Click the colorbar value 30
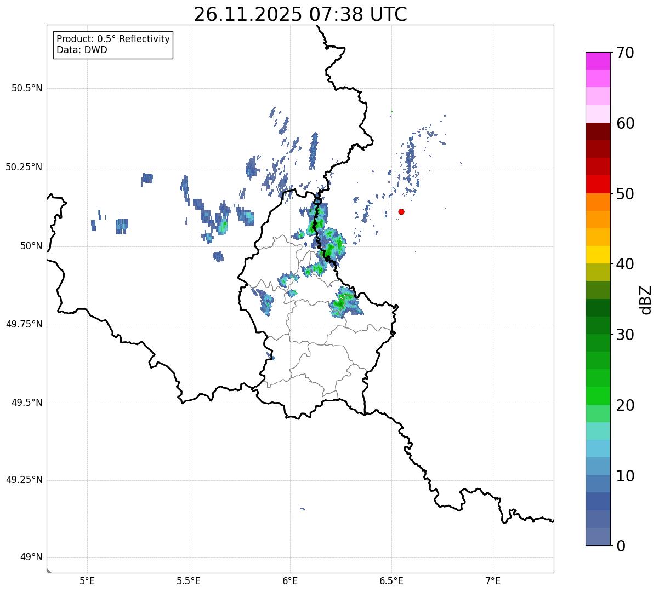This screenshot has width=659, height=592. [624, 335]
